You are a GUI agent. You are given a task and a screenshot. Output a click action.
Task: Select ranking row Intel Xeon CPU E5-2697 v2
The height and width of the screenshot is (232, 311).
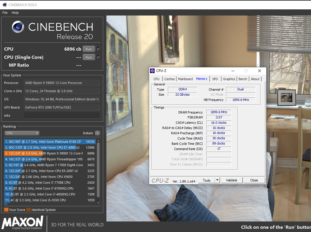(x=50, y=171)
